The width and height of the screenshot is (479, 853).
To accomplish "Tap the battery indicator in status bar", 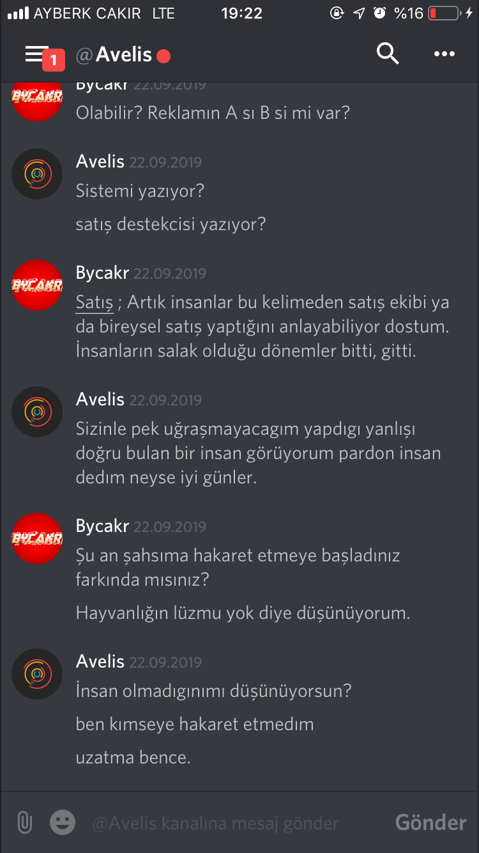I will pyautogui.click(x=444, y=13).
